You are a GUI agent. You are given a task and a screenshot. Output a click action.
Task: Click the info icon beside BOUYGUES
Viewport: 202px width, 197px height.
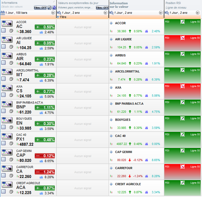tap(111, 120)
